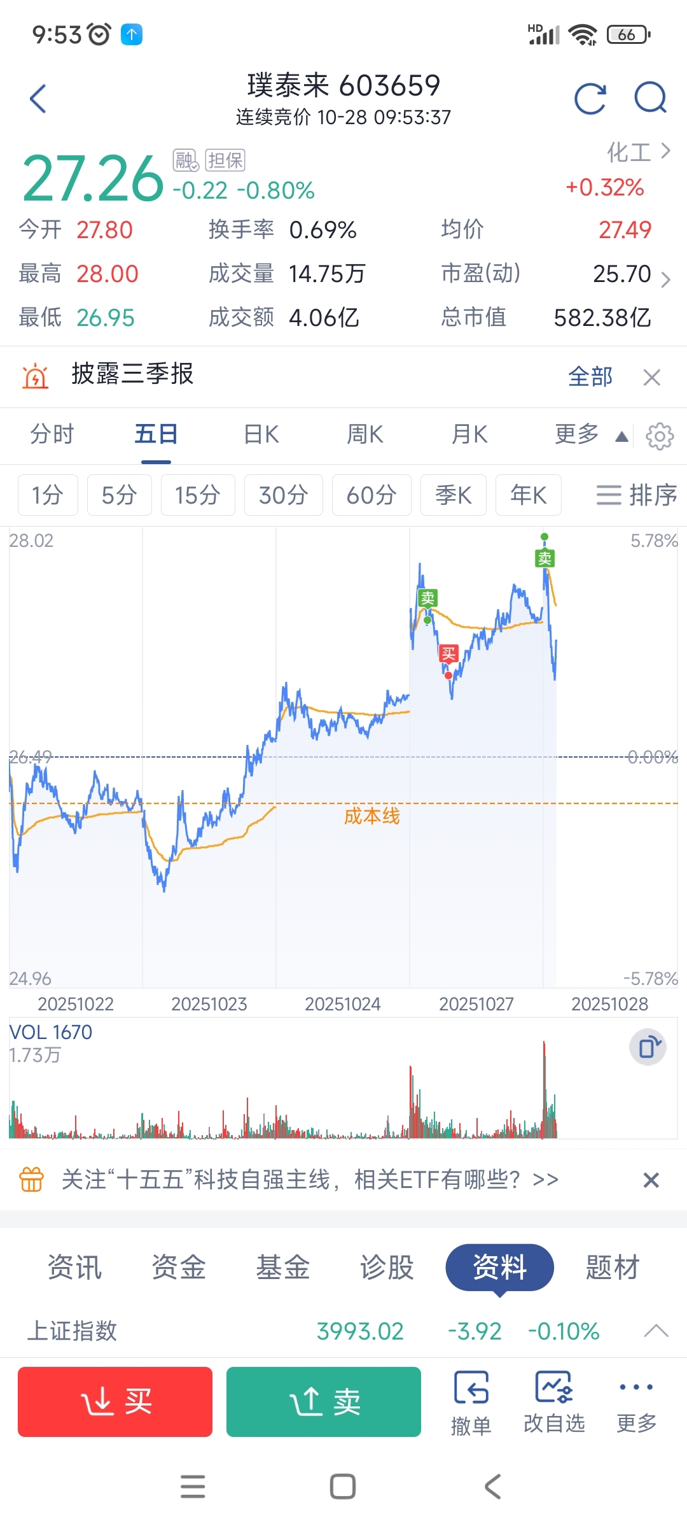Select the 资金 info tab
Viewport: 687px width, 1528px height.
point(179,1267)
